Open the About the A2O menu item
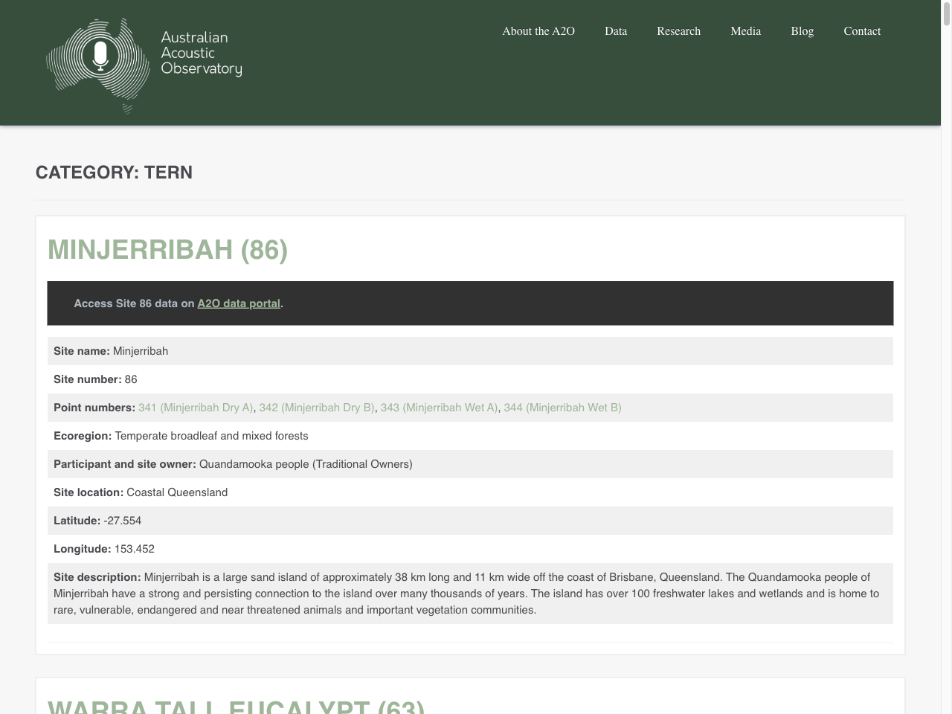Image resolution: width=952 pixels, height=714 pixels. [538, 31]
